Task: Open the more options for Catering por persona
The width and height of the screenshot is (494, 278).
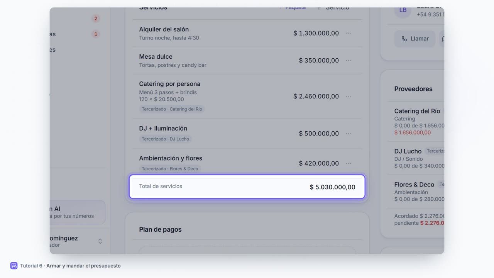Action: 348,96
